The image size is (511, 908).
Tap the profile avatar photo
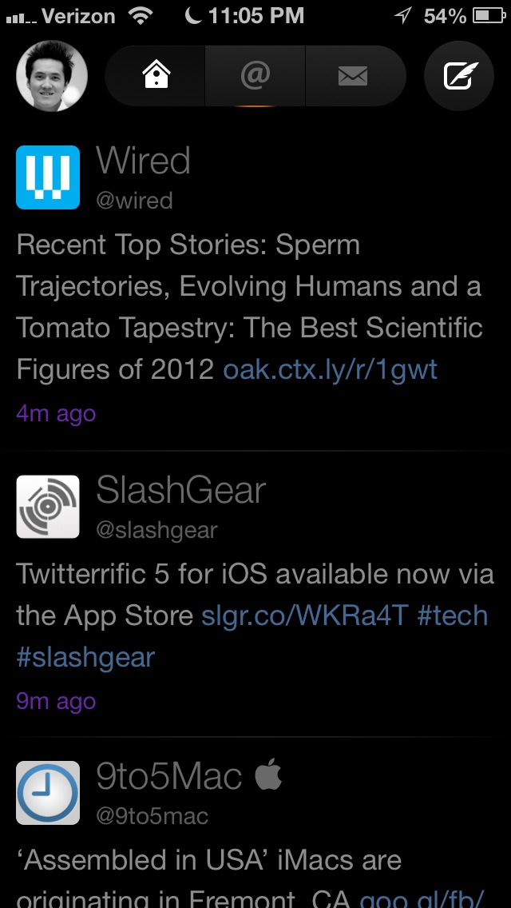[x=52, y=76]
